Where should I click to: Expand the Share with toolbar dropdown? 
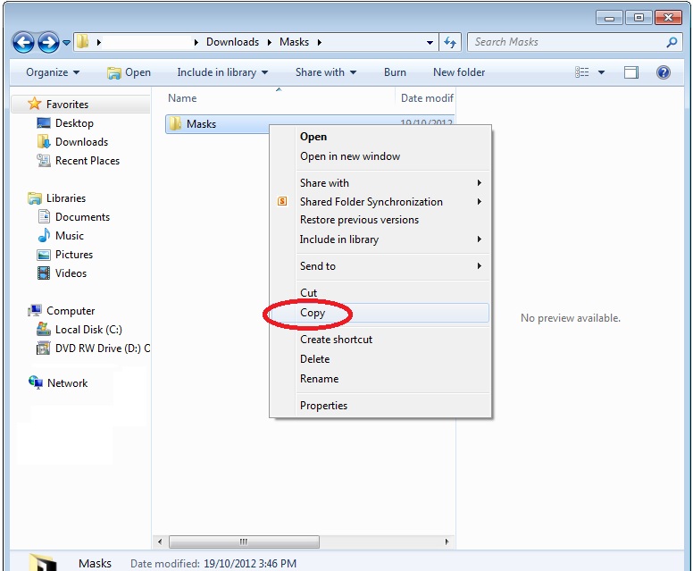point(326,72)
